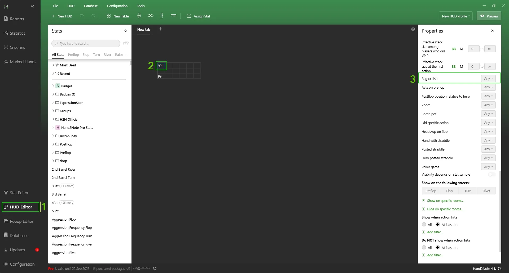Open the Reg or fish dropdown
Screen dimensions: 509x273
(488, 79)
